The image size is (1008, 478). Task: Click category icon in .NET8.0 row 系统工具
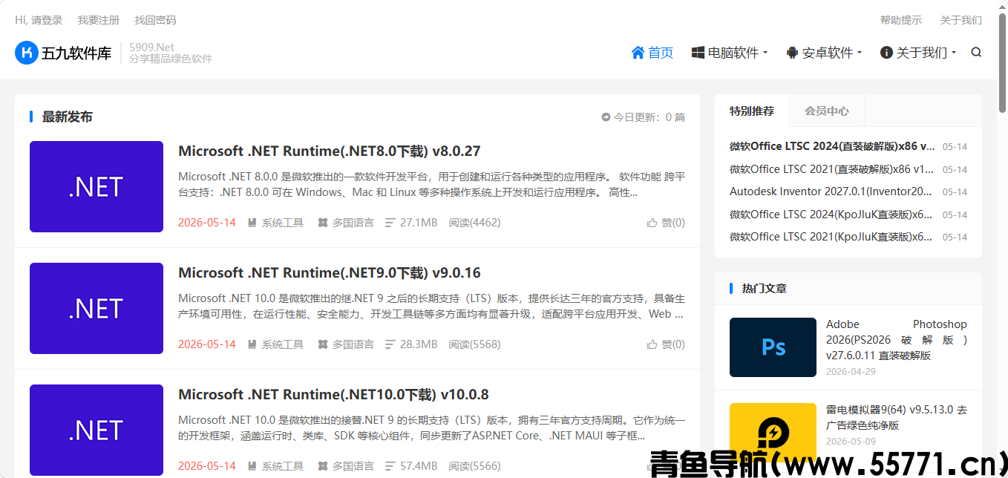tap(252, 223)
